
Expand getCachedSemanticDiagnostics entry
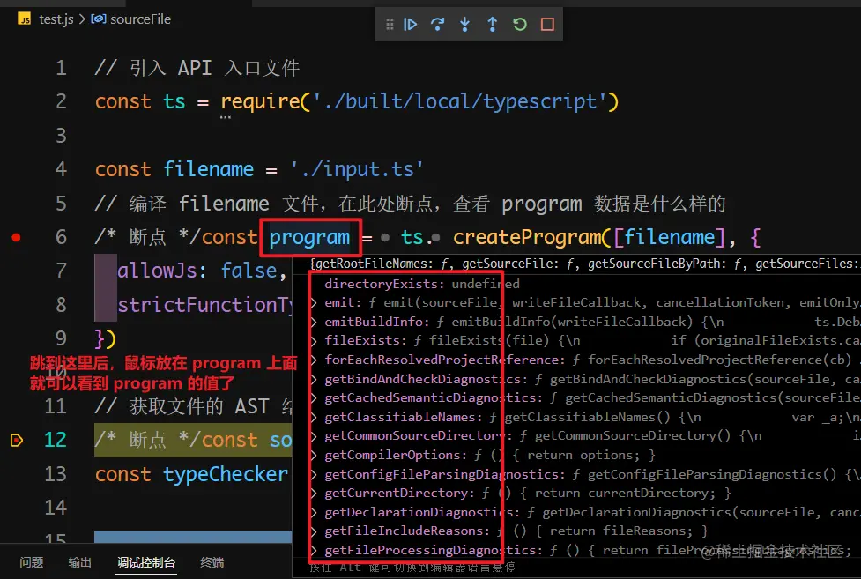point(314,397)
